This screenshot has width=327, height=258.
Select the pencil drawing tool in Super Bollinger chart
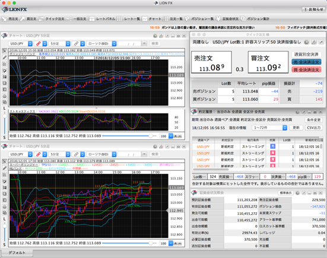point(5,168)
